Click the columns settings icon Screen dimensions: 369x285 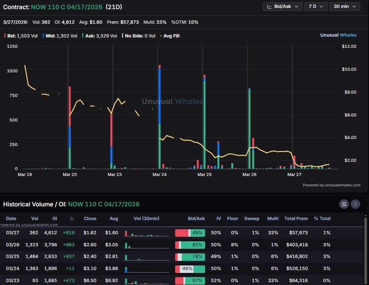[x=344, y=204]
